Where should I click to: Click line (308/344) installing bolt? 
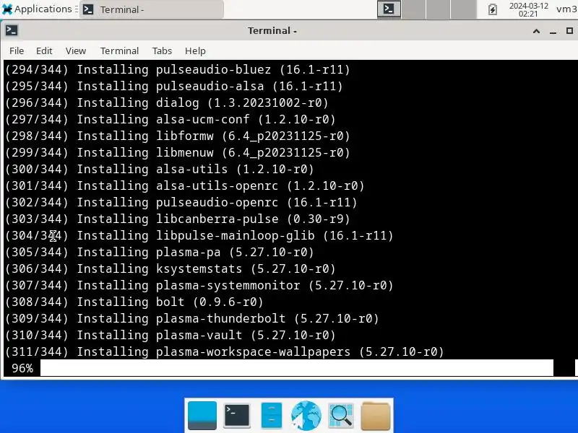(x=134, y=302)
